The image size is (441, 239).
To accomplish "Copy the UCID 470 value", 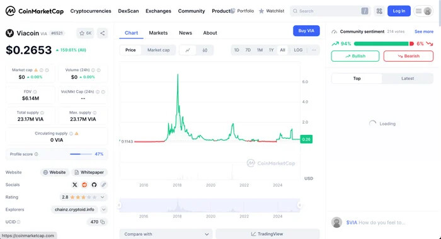I will [x=102, y=222].
